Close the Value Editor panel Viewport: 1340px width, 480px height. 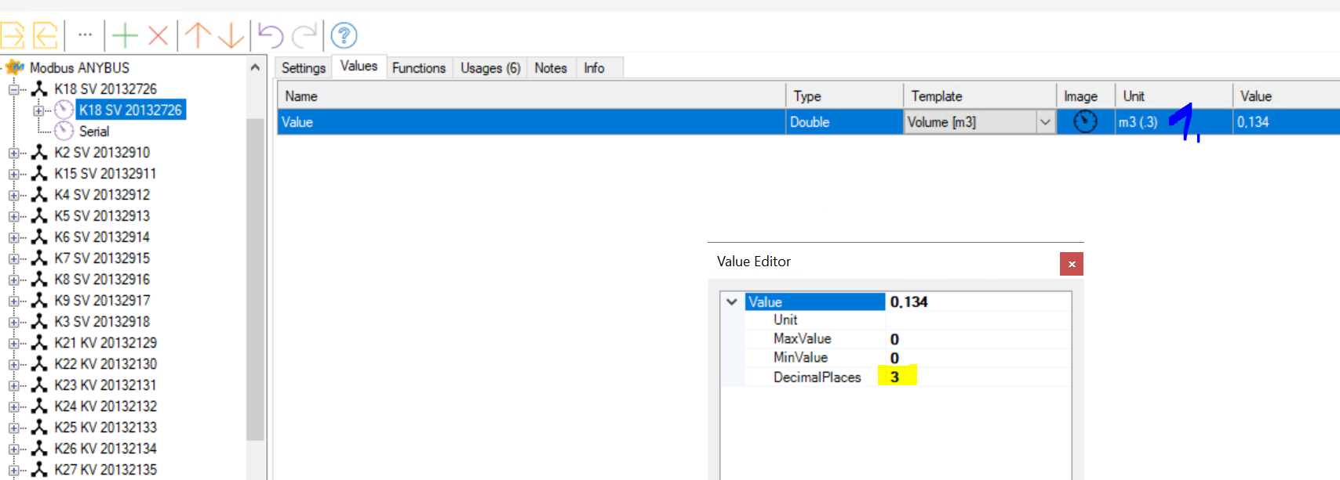click(x=1071, y=264)
